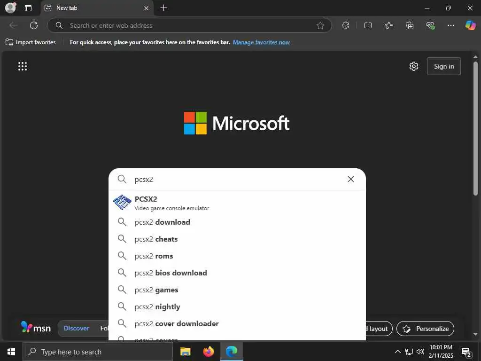
Task: Open the Extensions puzzle icon
Action: 345,25
